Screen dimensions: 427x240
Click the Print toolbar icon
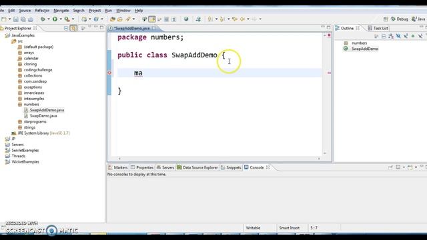tap(31, 19)
